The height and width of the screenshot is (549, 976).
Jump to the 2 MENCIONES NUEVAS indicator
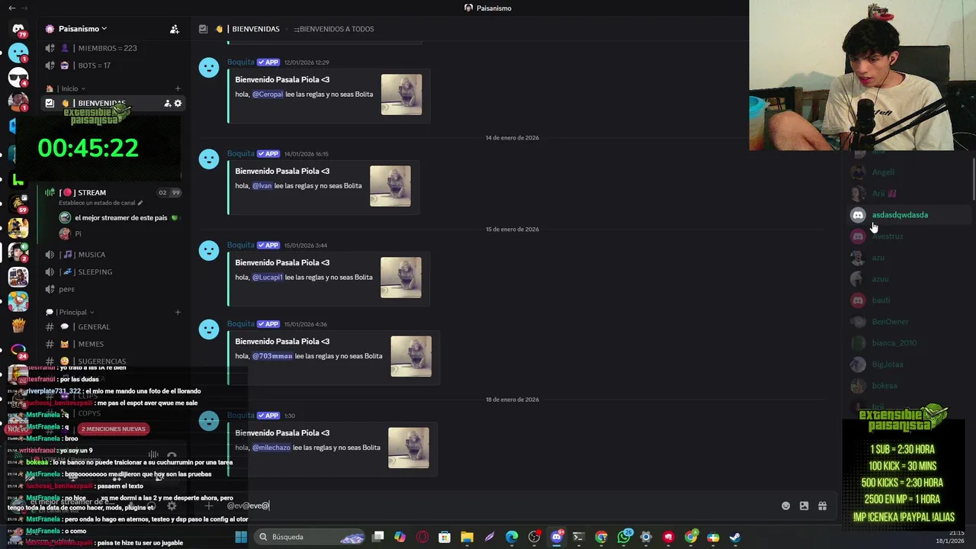(113, 429)
